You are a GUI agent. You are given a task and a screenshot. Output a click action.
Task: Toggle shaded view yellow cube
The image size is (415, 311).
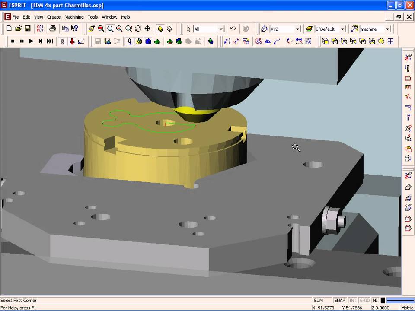pos(160,29)
